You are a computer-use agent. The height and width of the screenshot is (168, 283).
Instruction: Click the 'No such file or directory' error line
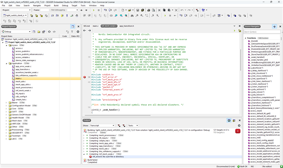coord(108,157)
